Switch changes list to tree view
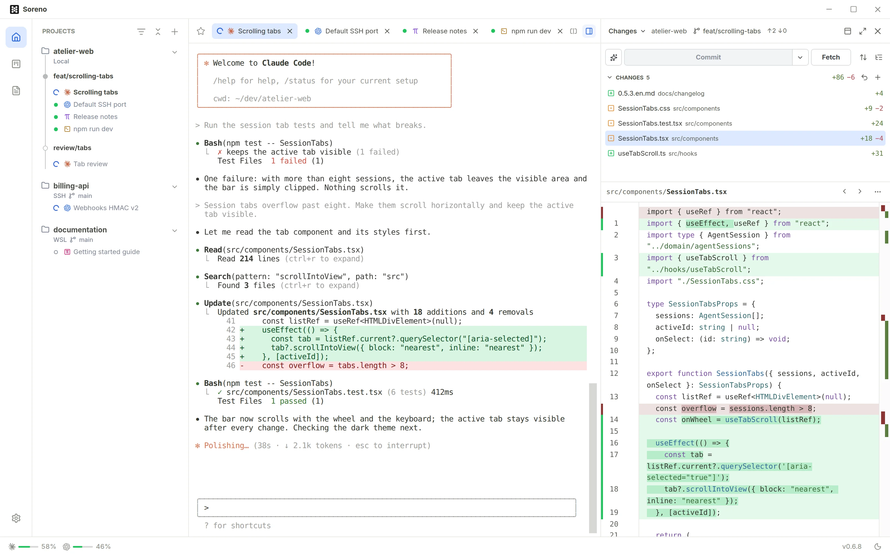 879,57
